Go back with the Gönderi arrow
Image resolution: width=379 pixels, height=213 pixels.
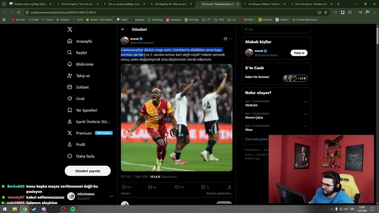(x=123, y=29)
